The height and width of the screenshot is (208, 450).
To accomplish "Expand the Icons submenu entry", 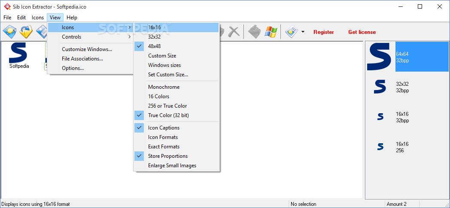I will [91, 27].
